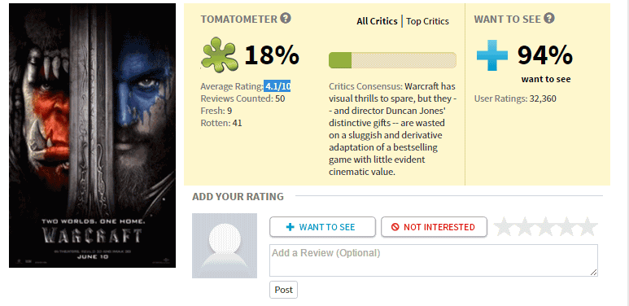Screen dimensions: 629x306
Task: Switch to the All Critics tab
Action: tap(377, 21)
